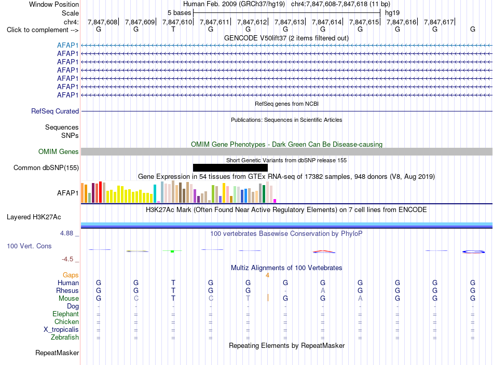Click the blue H3K27Ac signal band

pyautogui.click(x=286, y=225)
